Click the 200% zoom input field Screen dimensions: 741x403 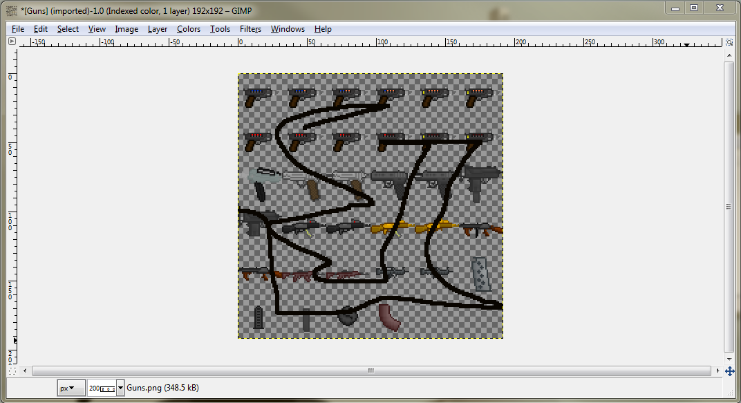pyautogui.click(x=101, y=388)
